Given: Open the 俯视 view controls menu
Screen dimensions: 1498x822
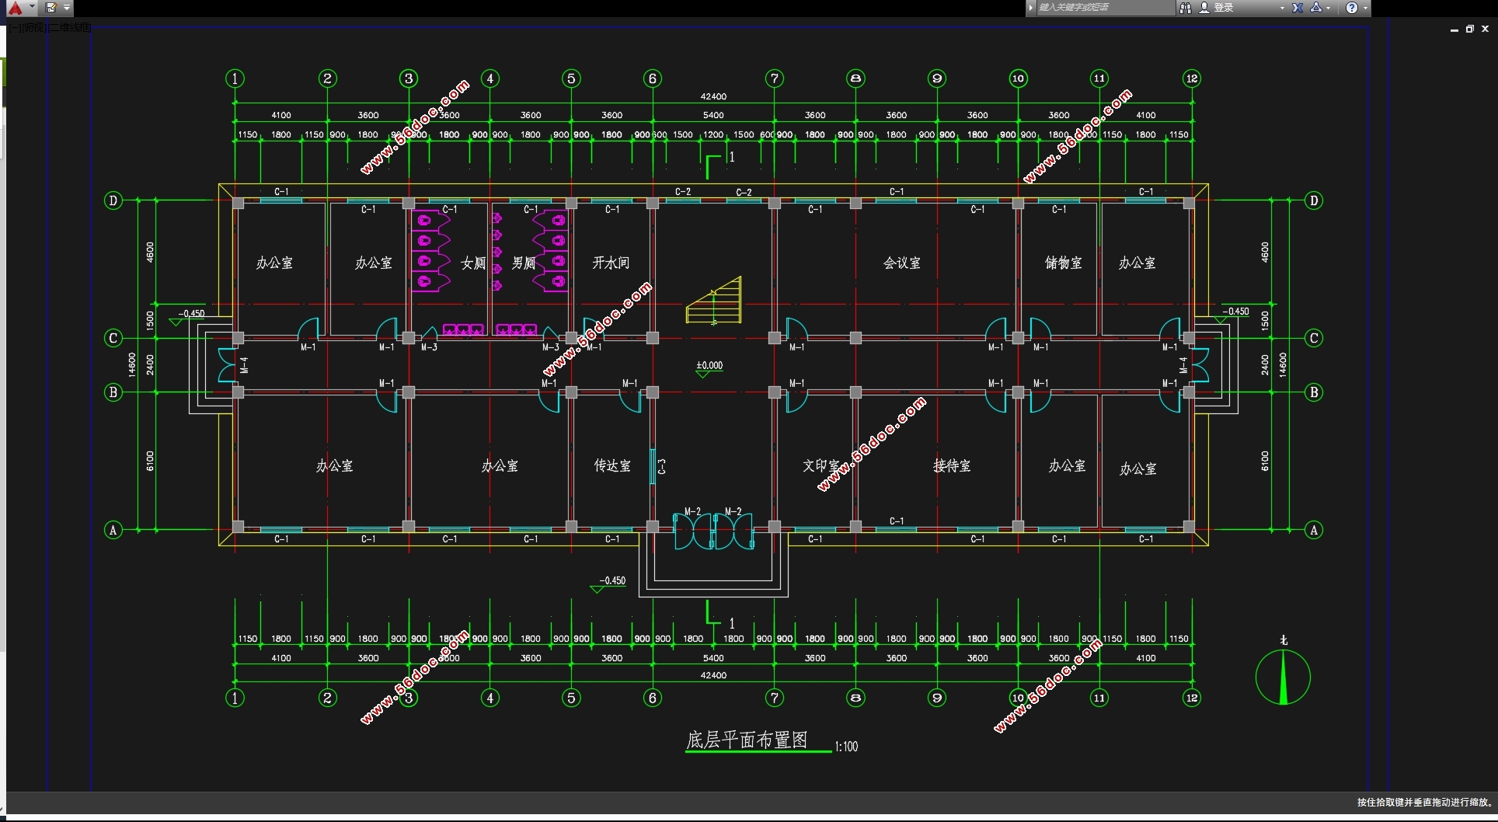Looking at the screenshot, I should 35,27.
